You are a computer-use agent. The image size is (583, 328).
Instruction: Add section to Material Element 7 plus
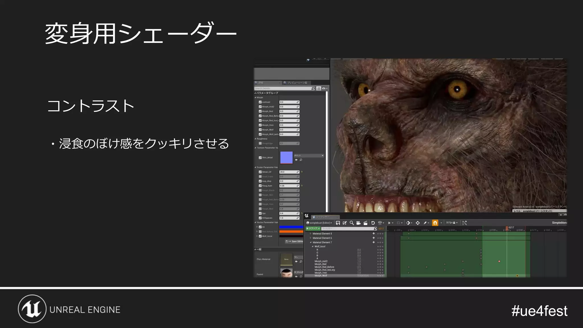tap(374, 243)
